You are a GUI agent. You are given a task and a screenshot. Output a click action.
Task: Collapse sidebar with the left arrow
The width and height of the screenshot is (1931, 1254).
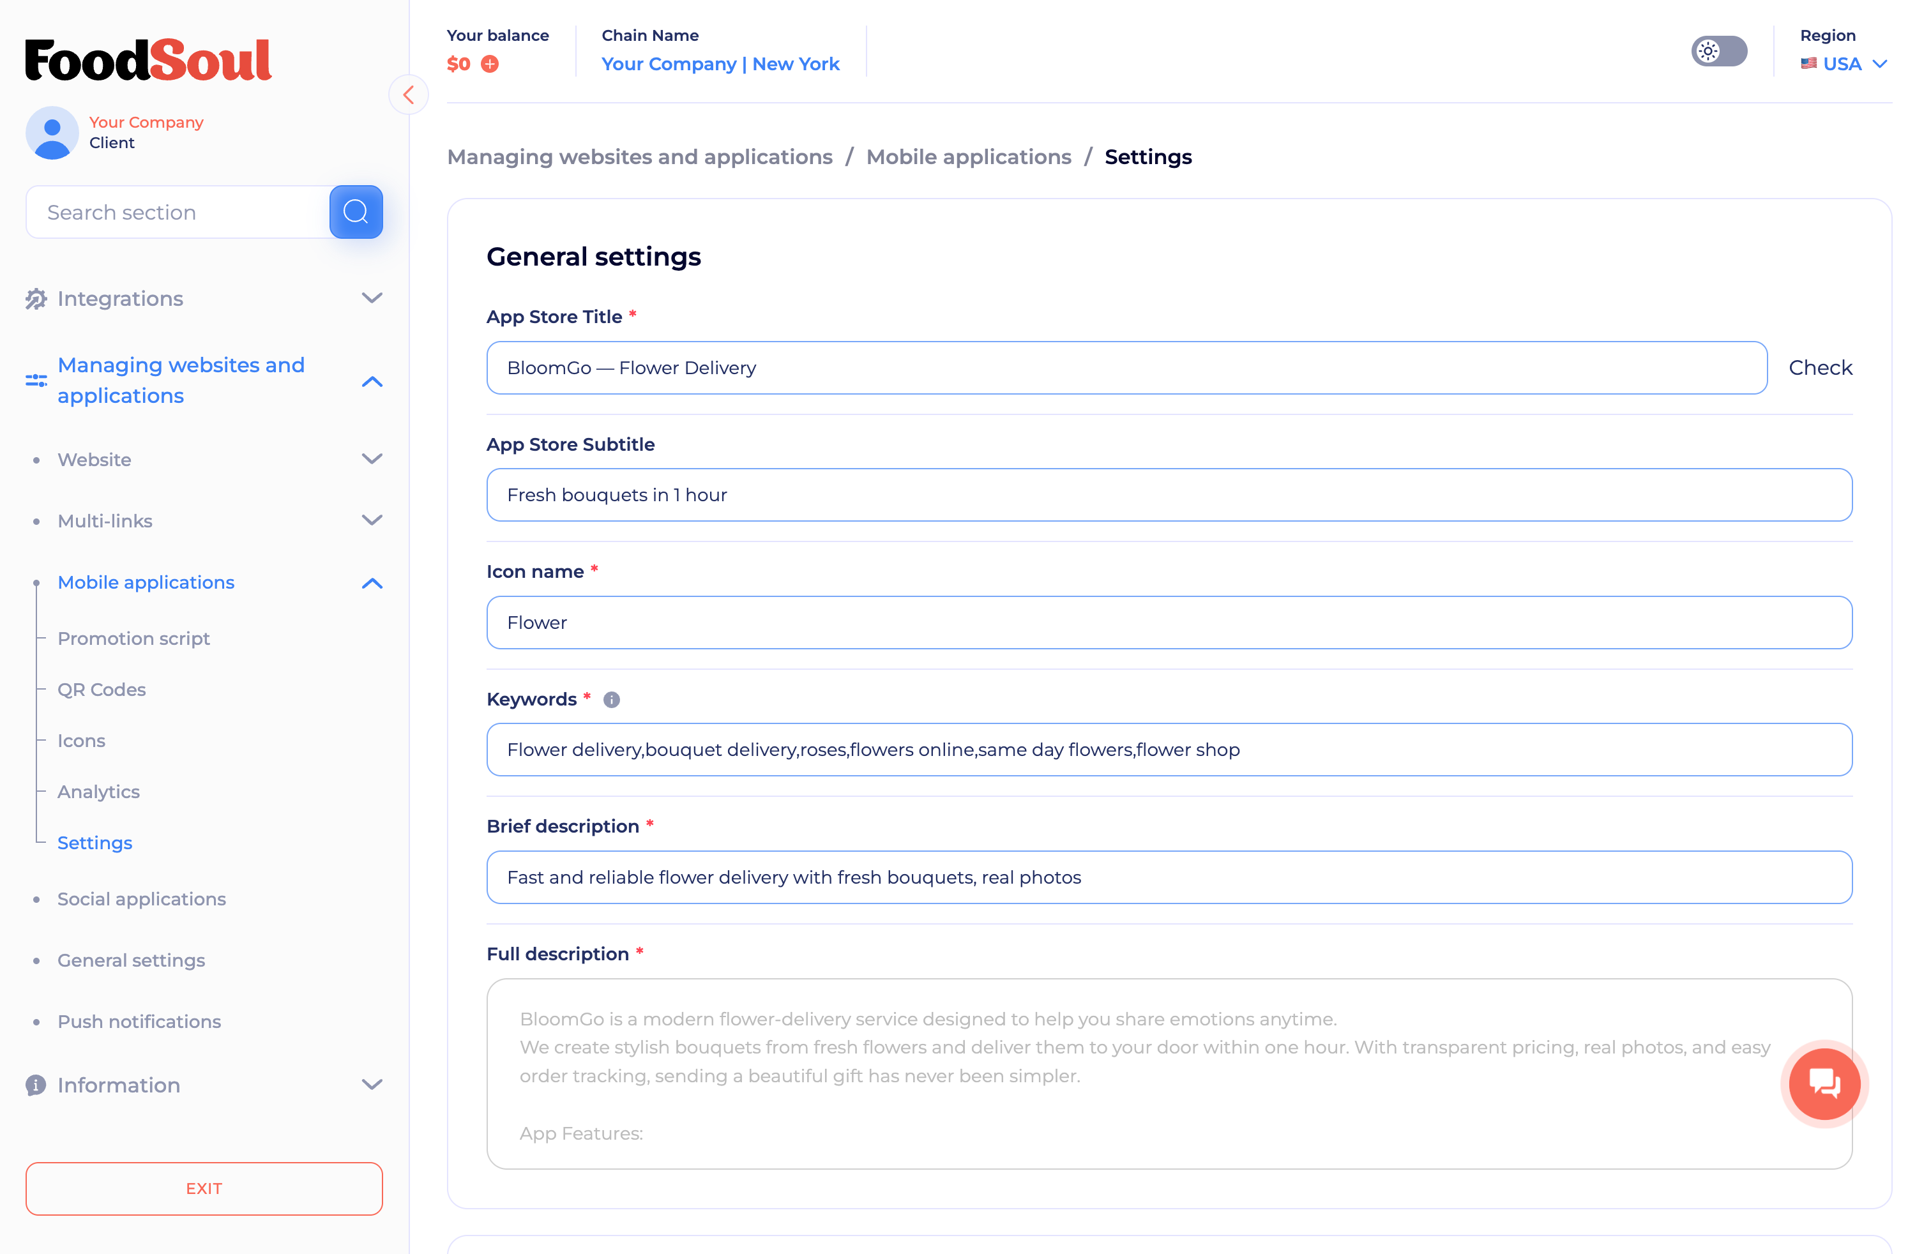[x=409, y=95]
